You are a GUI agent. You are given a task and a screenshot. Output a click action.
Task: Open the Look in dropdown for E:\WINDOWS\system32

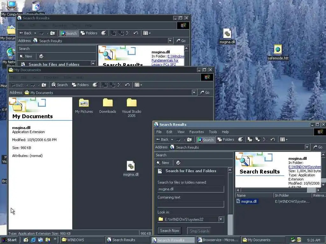pos(221,219)
